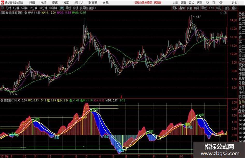Select the 月线 period tab
The image size is (245, 158).
tap(76, 8)
